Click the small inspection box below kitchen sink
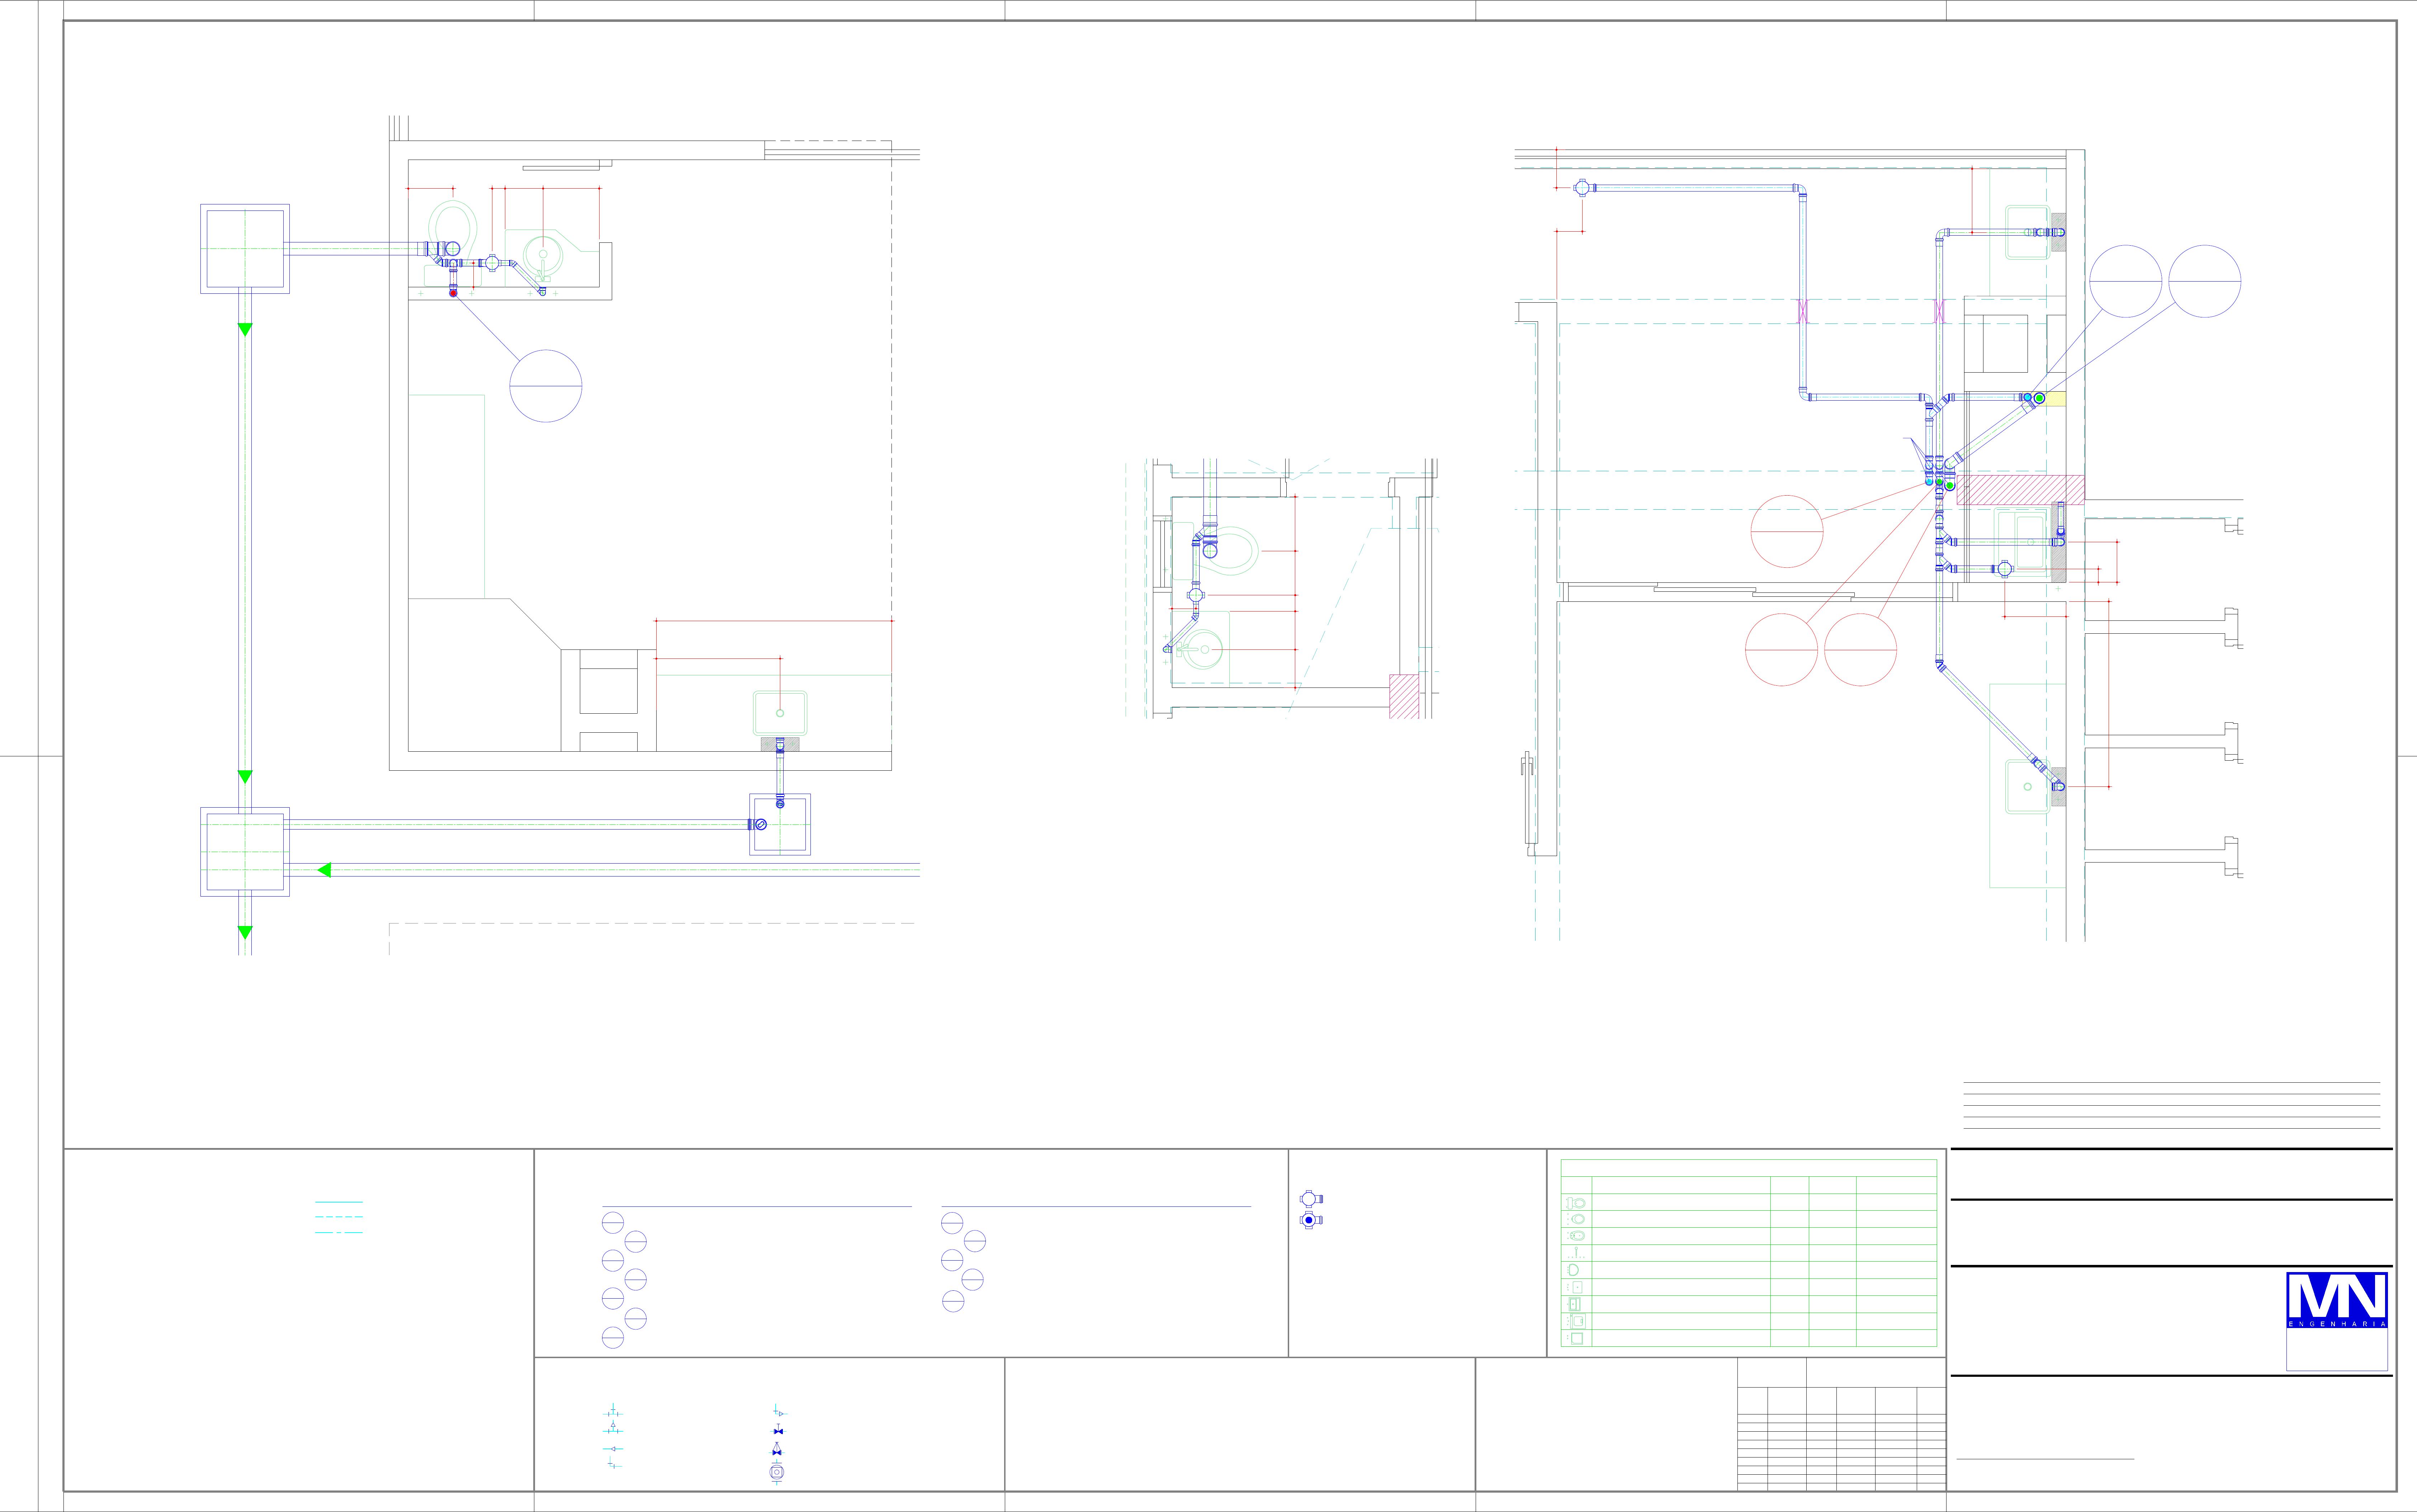This screenshot has height=1512, width=2417. coord(780,825)
